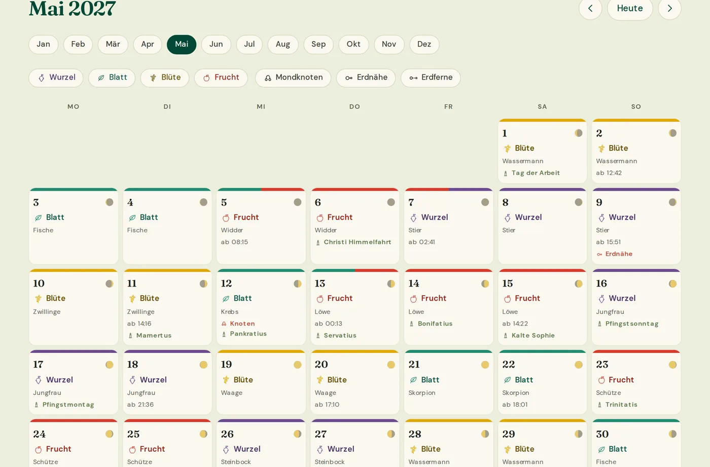The height and width of the screenshot is (467, 710).
Task: Click the root icon on day 8
Action: (x=508, y=218)
